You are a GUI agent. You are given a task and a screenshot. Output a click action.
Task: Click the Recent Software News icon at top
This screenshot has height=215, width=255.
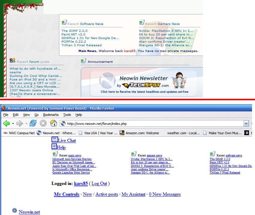click(x=64, y=22)
